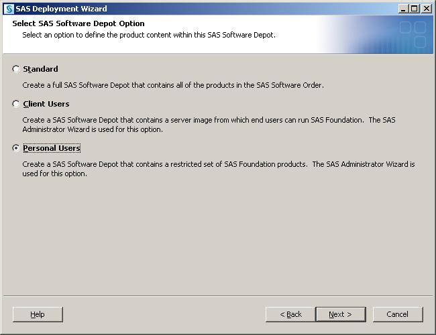Click the bold Personal Users option label
This screenshot has width=436, height=335.
(52, 148)
